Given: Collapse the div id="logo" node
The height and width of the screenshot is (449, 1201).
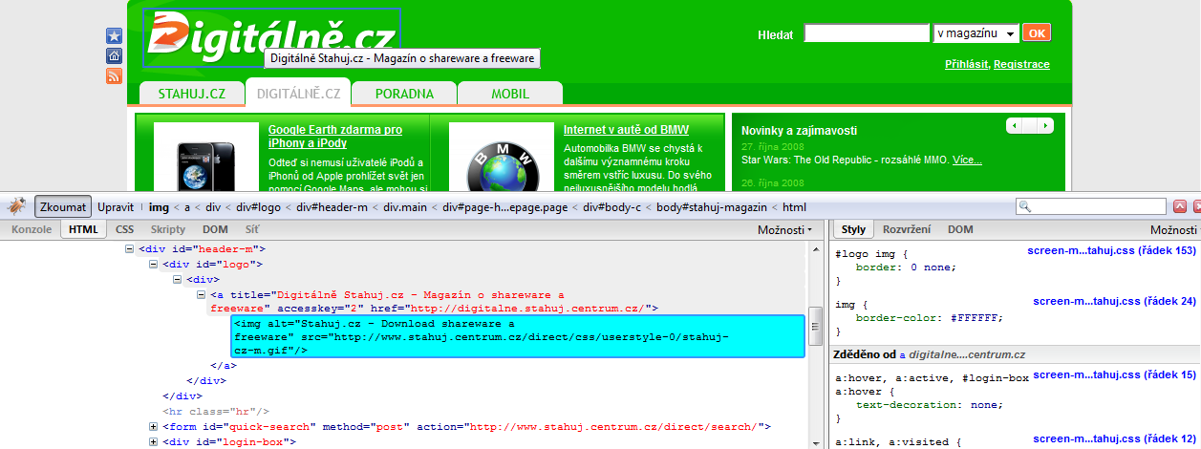Looking at the screenshot, I should pyautogui.click(x=155, y=264).
